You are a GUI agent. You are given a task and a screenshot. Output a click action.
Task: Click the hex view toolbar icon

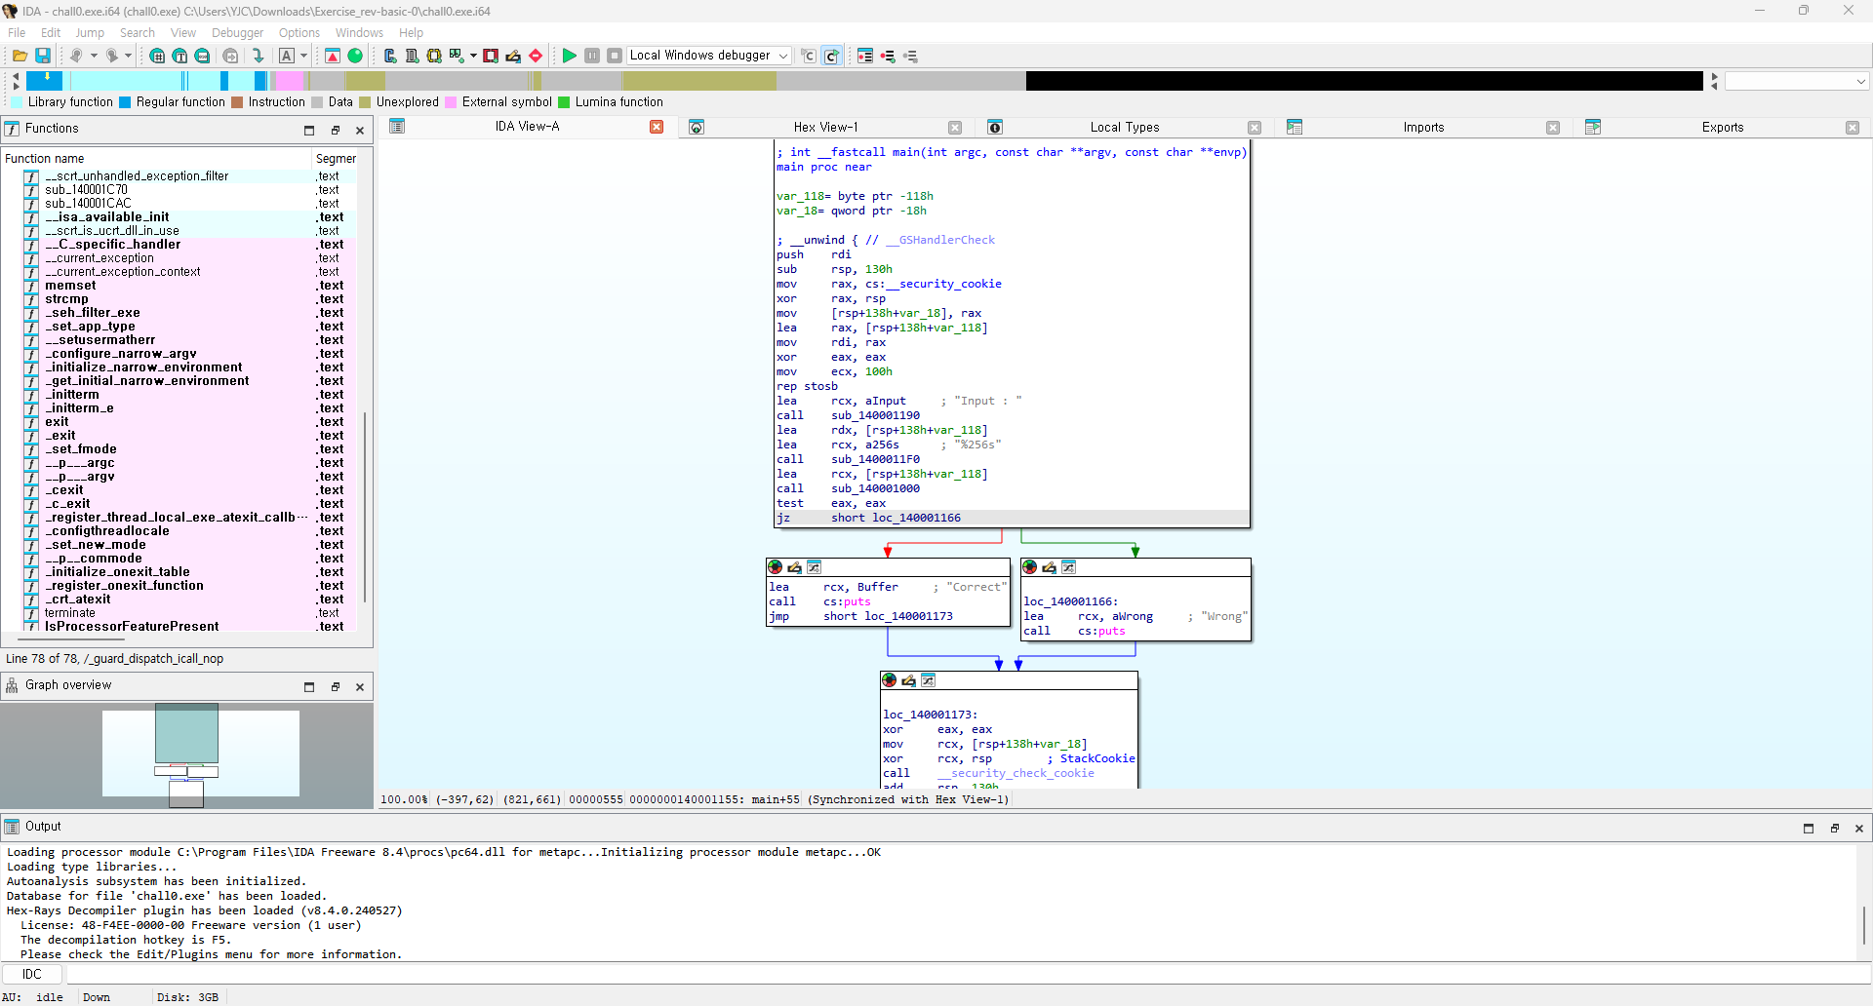[x=157, y=56]
